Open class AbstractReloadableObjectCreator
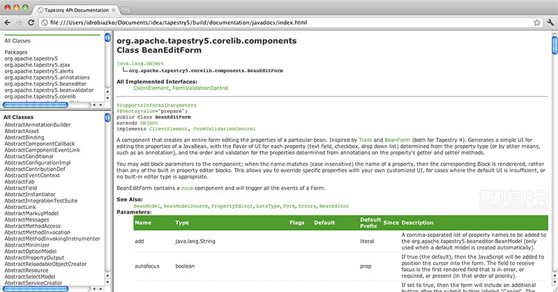Image resolution: width=558 pixels, height=292 pixels. 45,264
